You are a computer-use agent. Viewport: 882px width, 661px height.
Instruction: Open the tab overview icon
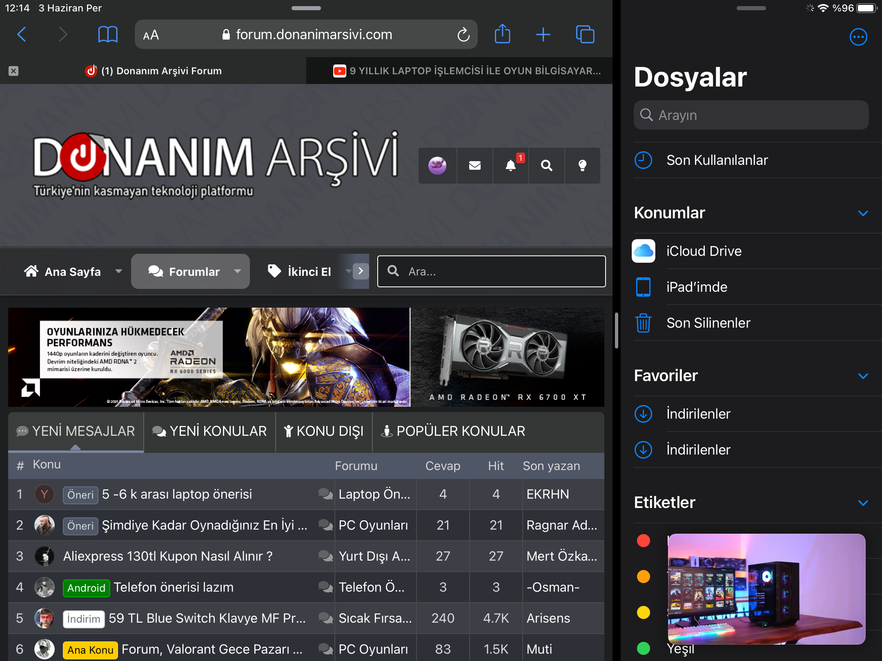pyautogui.click(x=585, y=34)
